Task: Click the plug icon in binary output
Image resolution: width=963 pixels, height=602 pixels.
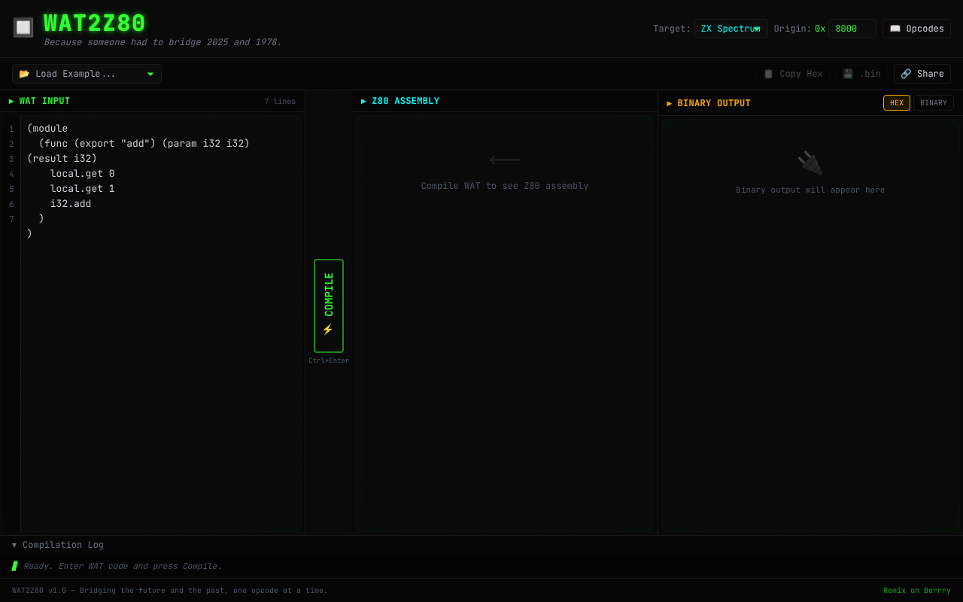Action: 810,163
